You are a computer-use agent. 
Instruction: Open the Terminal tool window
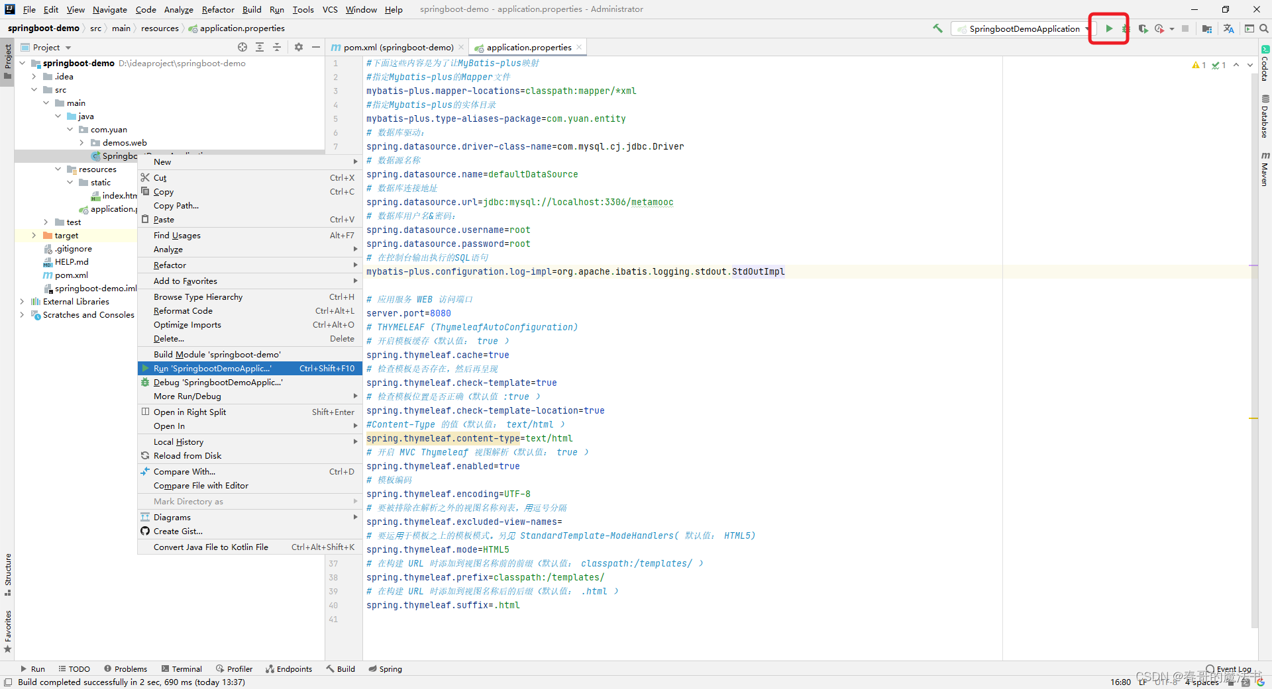tap(181, 668)
